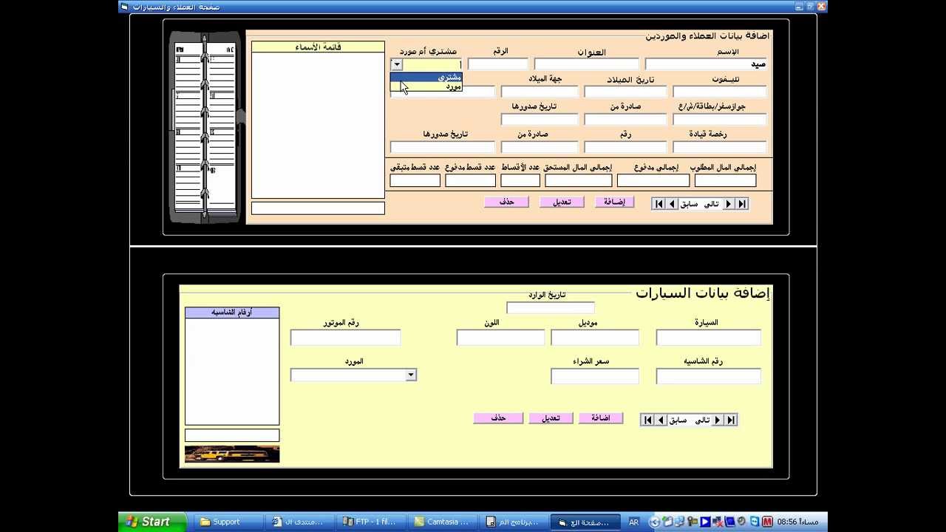
Task: Click inside the قائمة الأسماء names list
Action: [x=318, y=126]
